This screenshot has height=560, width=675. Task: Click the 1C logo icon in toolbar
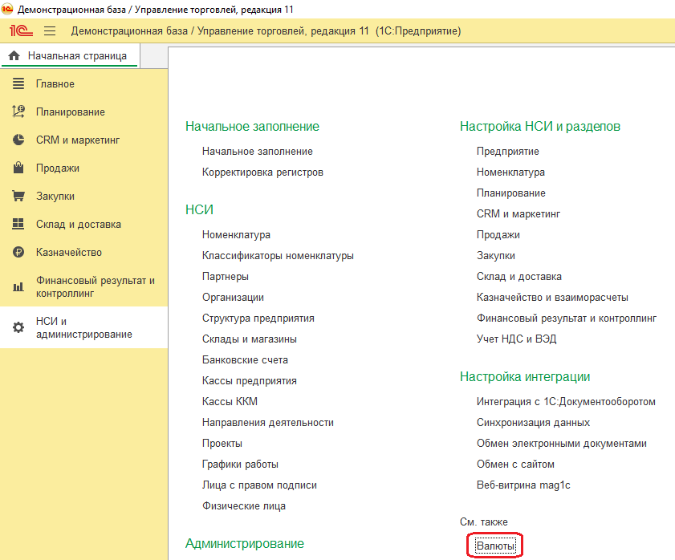(x=20, y=30)
